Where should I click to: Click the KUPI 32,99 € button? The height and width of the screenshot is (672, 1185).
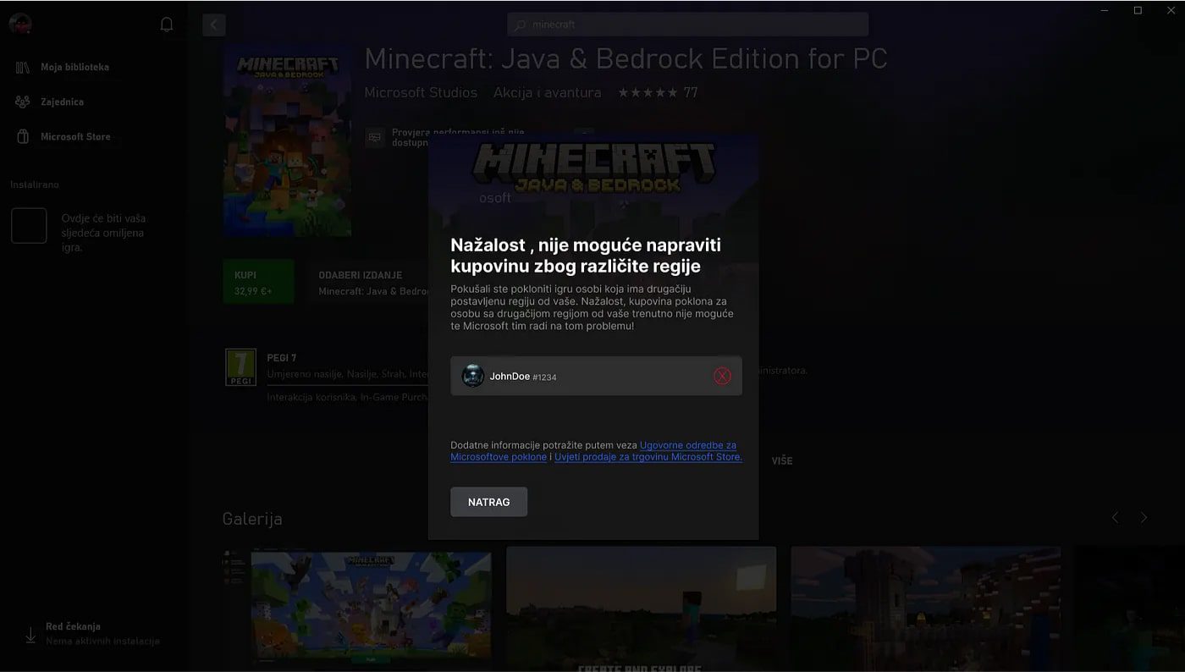coord(258,282)
